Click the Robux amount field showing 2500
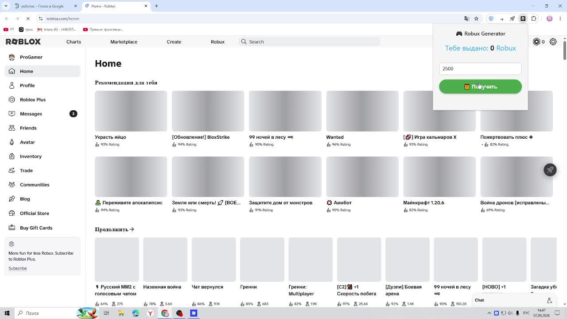567x319 pixels. (x=480, y=69)
